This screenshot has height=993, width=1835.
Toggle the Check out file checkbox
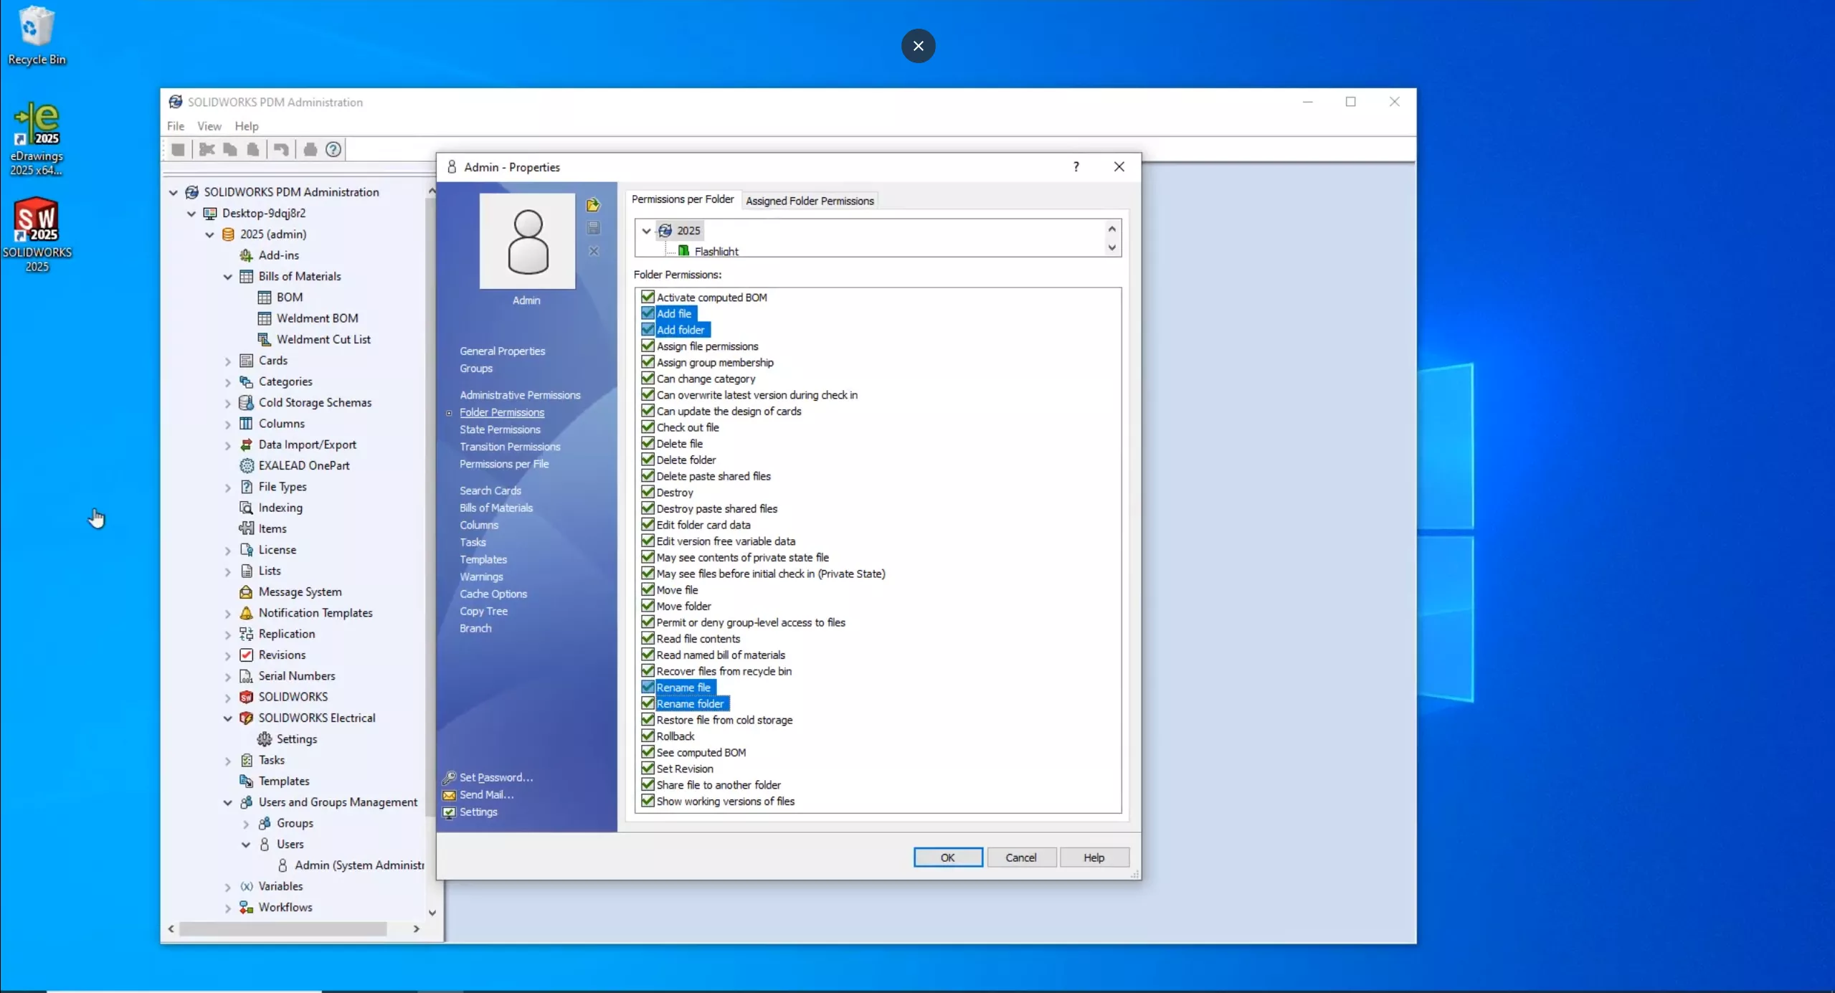[648, 427]
